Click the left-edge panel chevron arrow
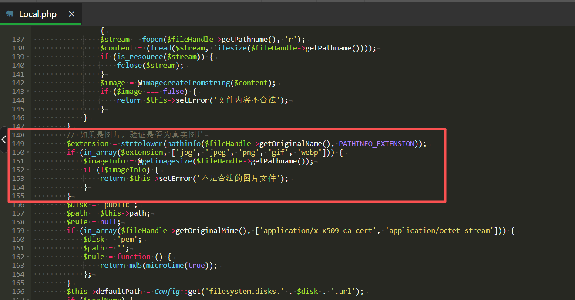575x300 pixels. [x=4, y=140]
